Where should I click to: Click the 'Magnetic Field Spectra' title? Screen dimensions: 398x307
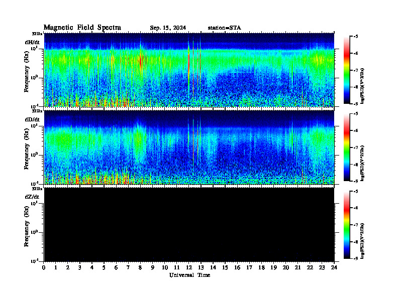coord(82,28)
